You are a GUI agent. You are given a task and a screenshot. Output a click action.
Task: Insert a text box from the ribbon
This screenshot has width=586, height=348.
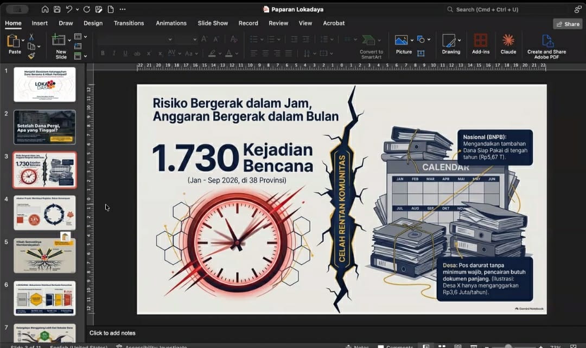pos(421,53)
